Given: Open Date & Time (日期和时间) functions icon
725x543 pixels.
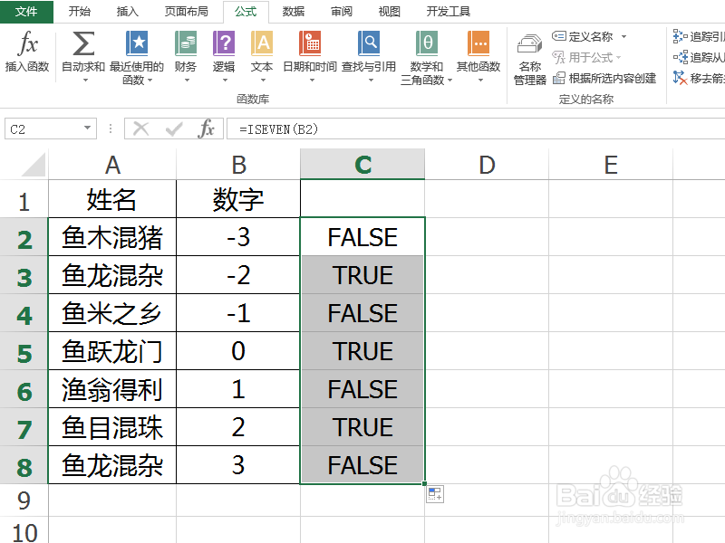Looking at the screenshot, I should [310, 43].
